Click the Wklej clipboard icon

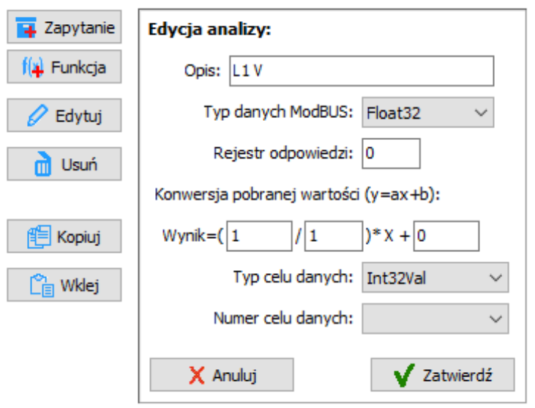coord(42,285)
